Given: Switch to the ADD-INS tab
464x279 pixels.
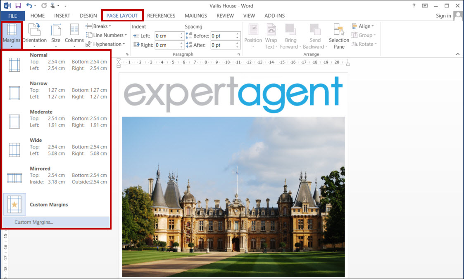Looking at the screenshot, I should pyautogui.click(x=275, y=16).
